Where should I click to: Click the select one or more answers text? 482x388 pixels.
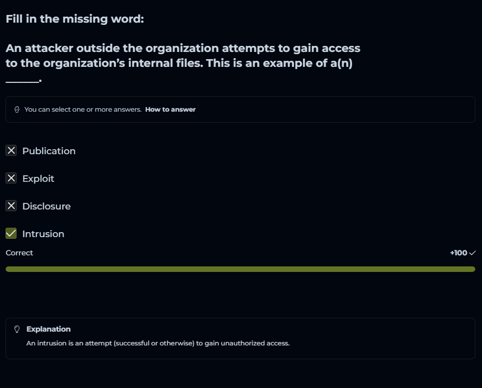point(83,109)
